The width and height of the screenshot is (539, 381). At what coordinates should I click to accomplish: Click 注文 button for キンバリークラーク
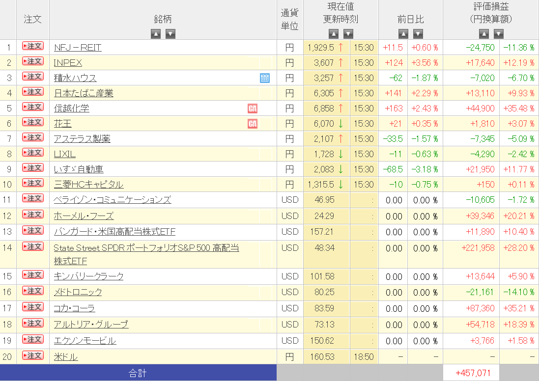(x=33, y=275)
